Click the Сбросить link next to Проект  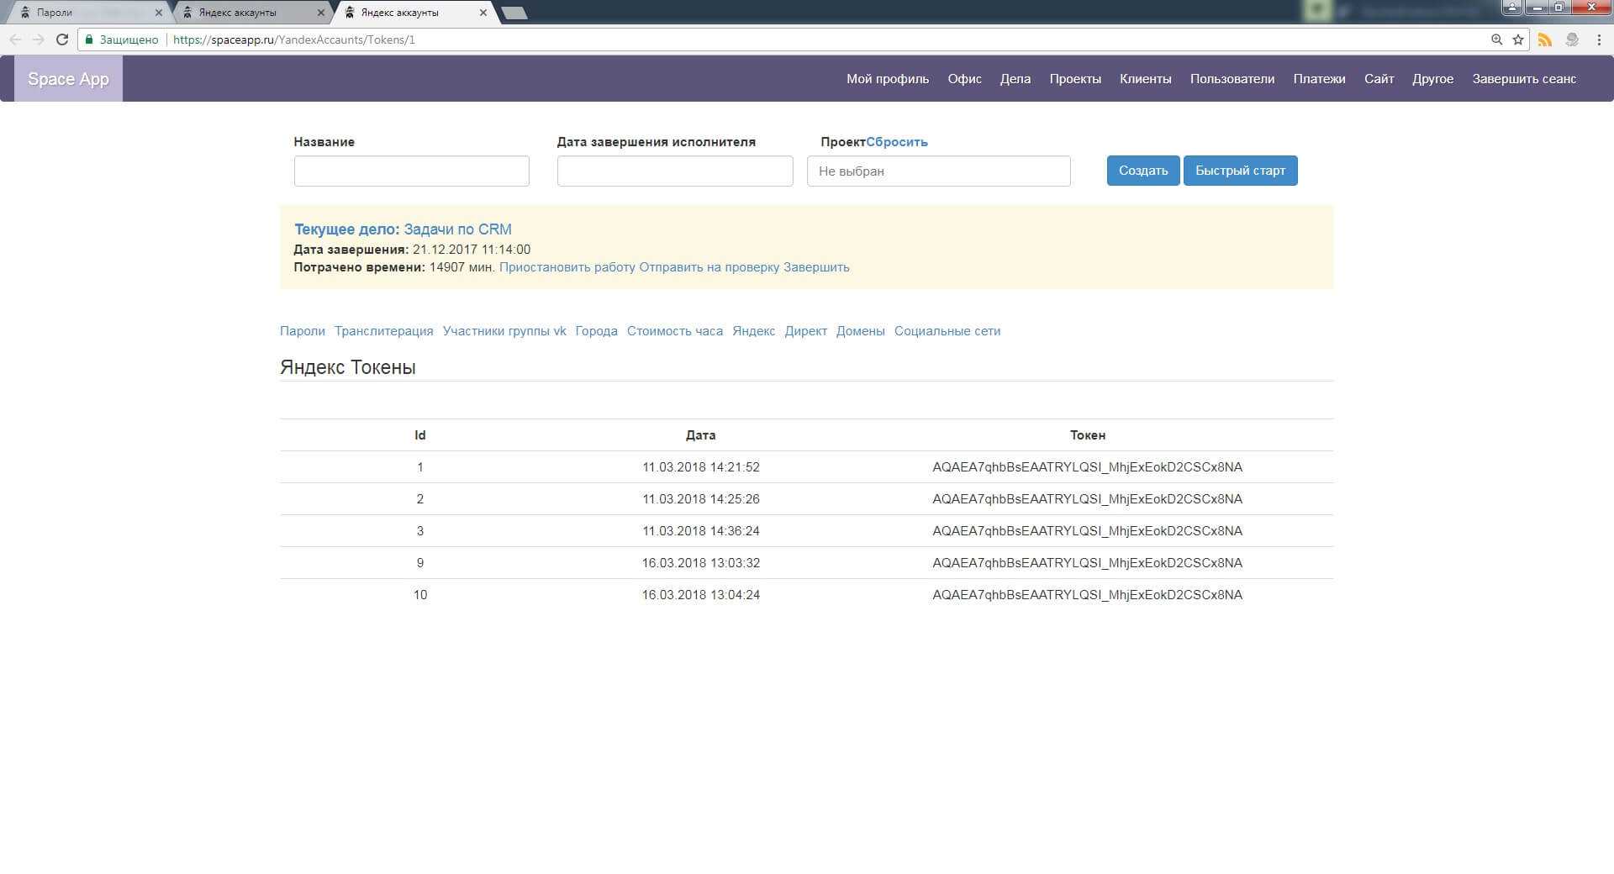pyautogui.click(x=896, y=142)
